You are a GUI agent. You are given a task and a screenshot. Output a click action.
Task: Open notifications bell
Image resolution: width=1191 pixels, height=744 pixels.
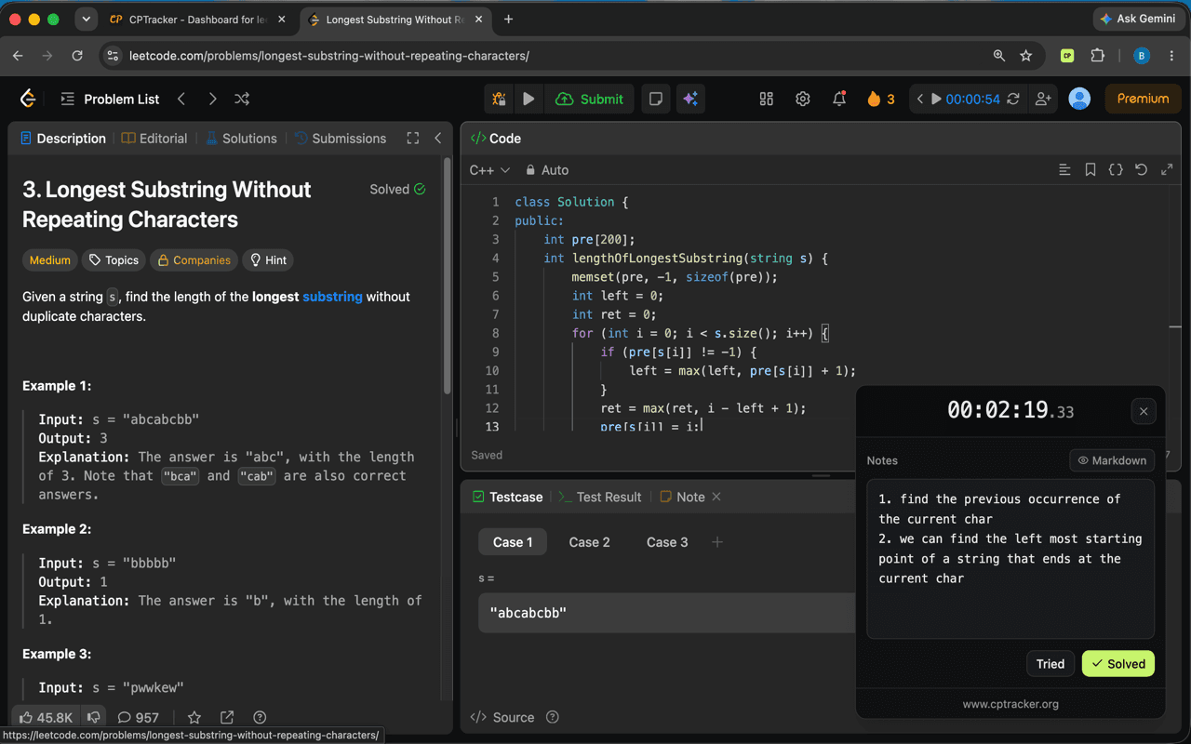click(839, 99)
